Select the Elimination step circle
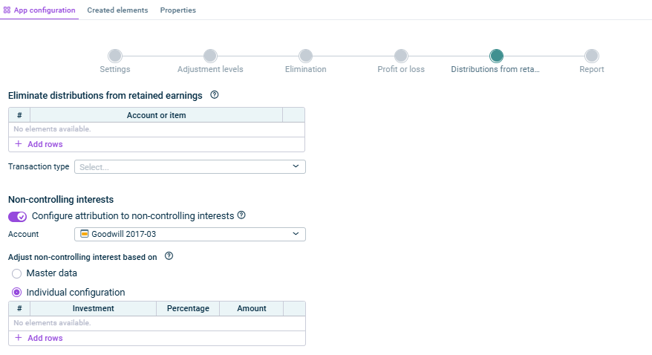The width and height of the screenshot is (652, 355). [305, 56]
